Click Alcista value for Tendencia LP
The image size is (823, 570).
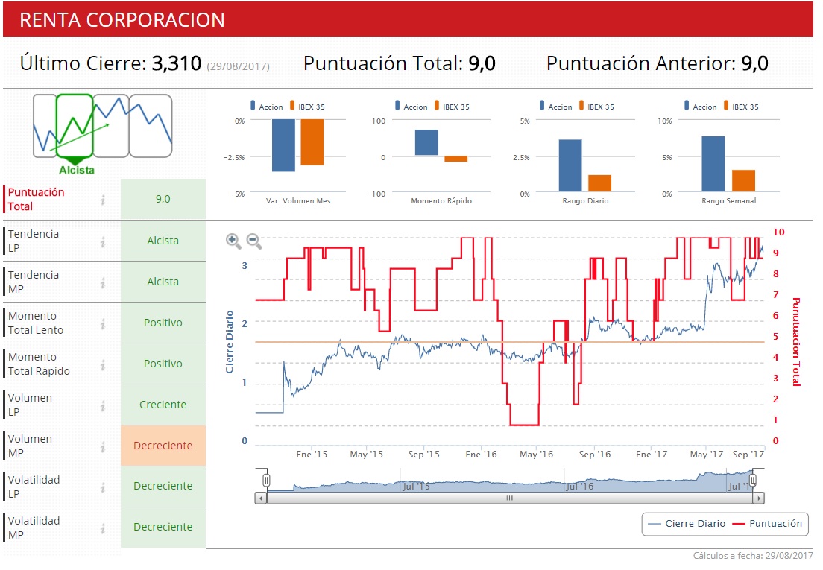[163, 241]
